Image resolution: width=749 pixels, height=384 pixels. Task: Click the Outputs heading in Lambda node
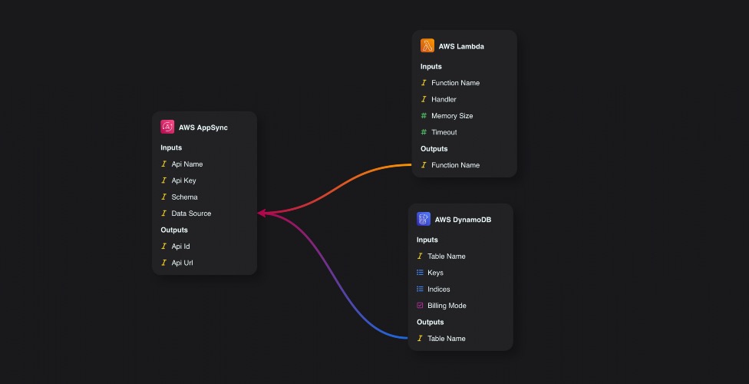point(434,149)
